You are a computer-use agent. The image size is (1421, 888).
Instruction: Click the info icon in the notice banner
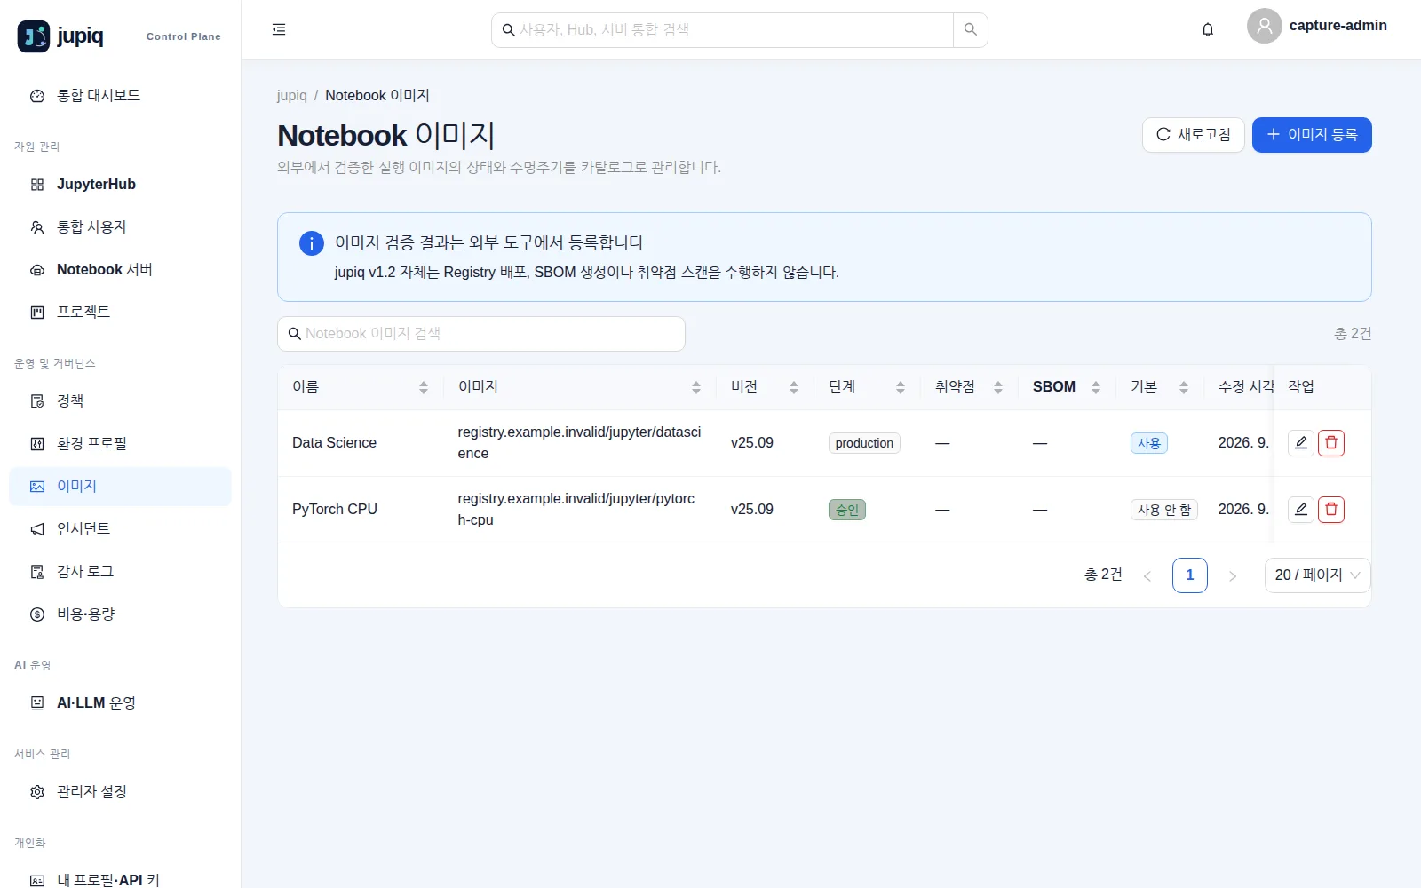coord(312,243)
